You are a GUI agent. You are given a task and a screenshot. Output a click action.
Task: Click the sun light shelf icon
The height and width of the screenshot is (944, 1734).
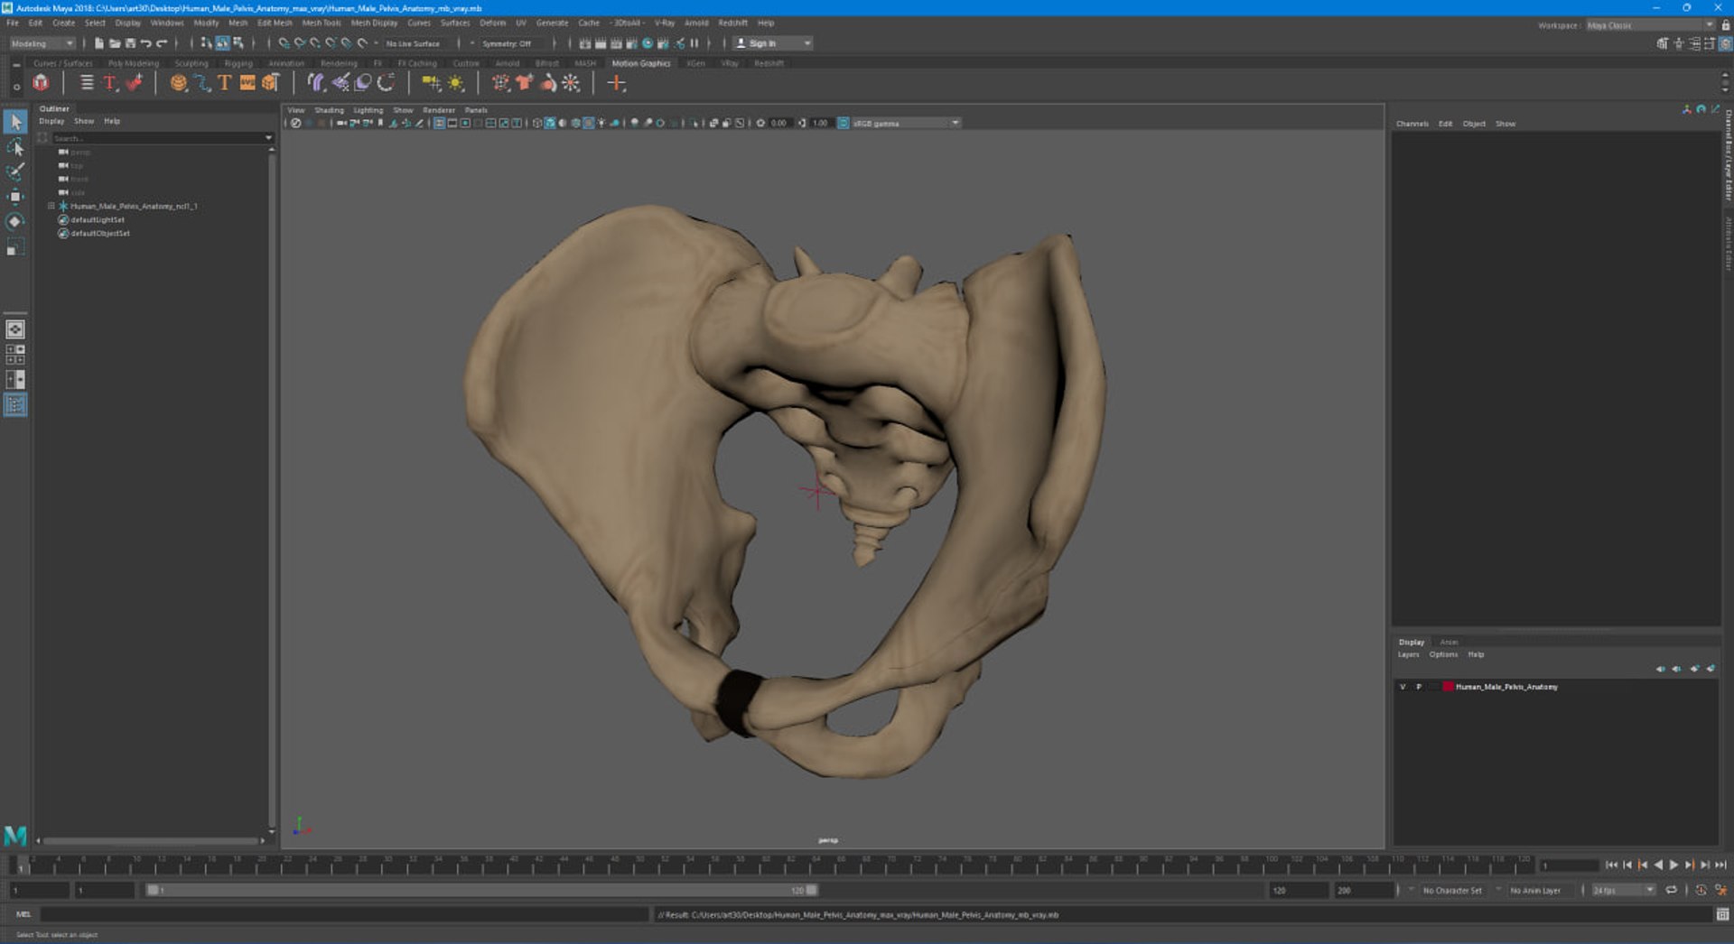point(456,83)
